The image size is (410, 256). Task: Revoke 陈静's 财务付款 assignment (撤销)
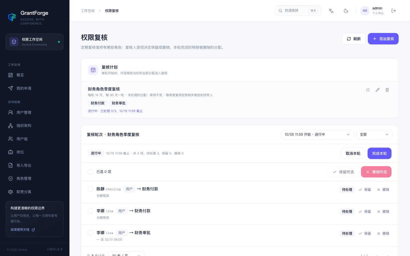coord(383,190)
